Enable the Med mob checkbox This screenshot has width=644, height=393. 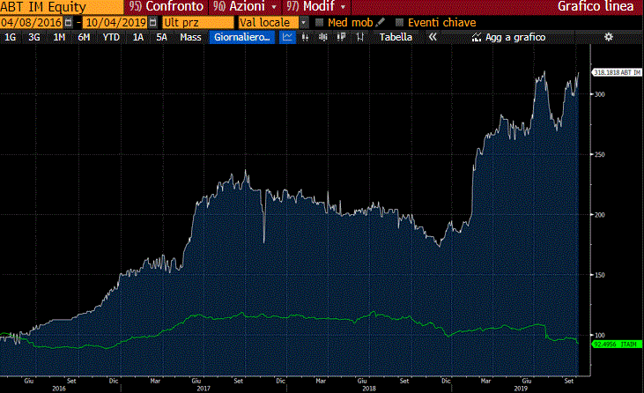tap(320, 22)
